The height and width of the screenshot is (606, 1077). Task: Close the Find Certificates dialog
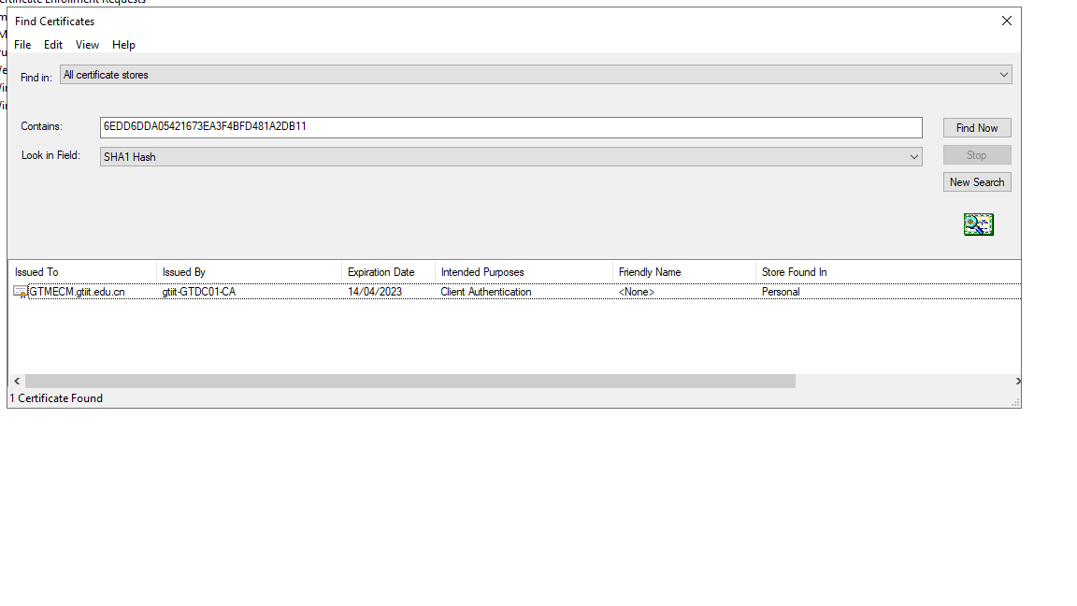1006,21
